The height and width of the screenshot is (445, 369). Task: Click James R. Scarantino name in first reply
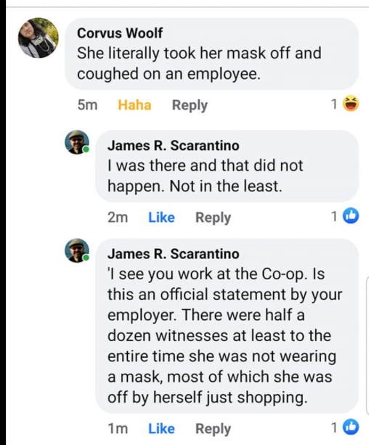coord(174,146)
